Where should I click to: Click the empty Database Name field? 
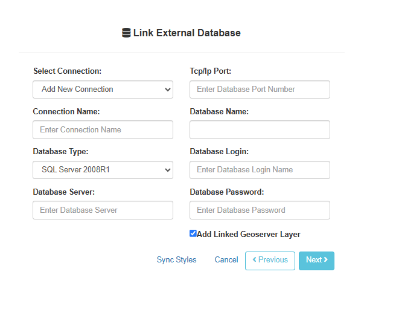tap(260, 130)
